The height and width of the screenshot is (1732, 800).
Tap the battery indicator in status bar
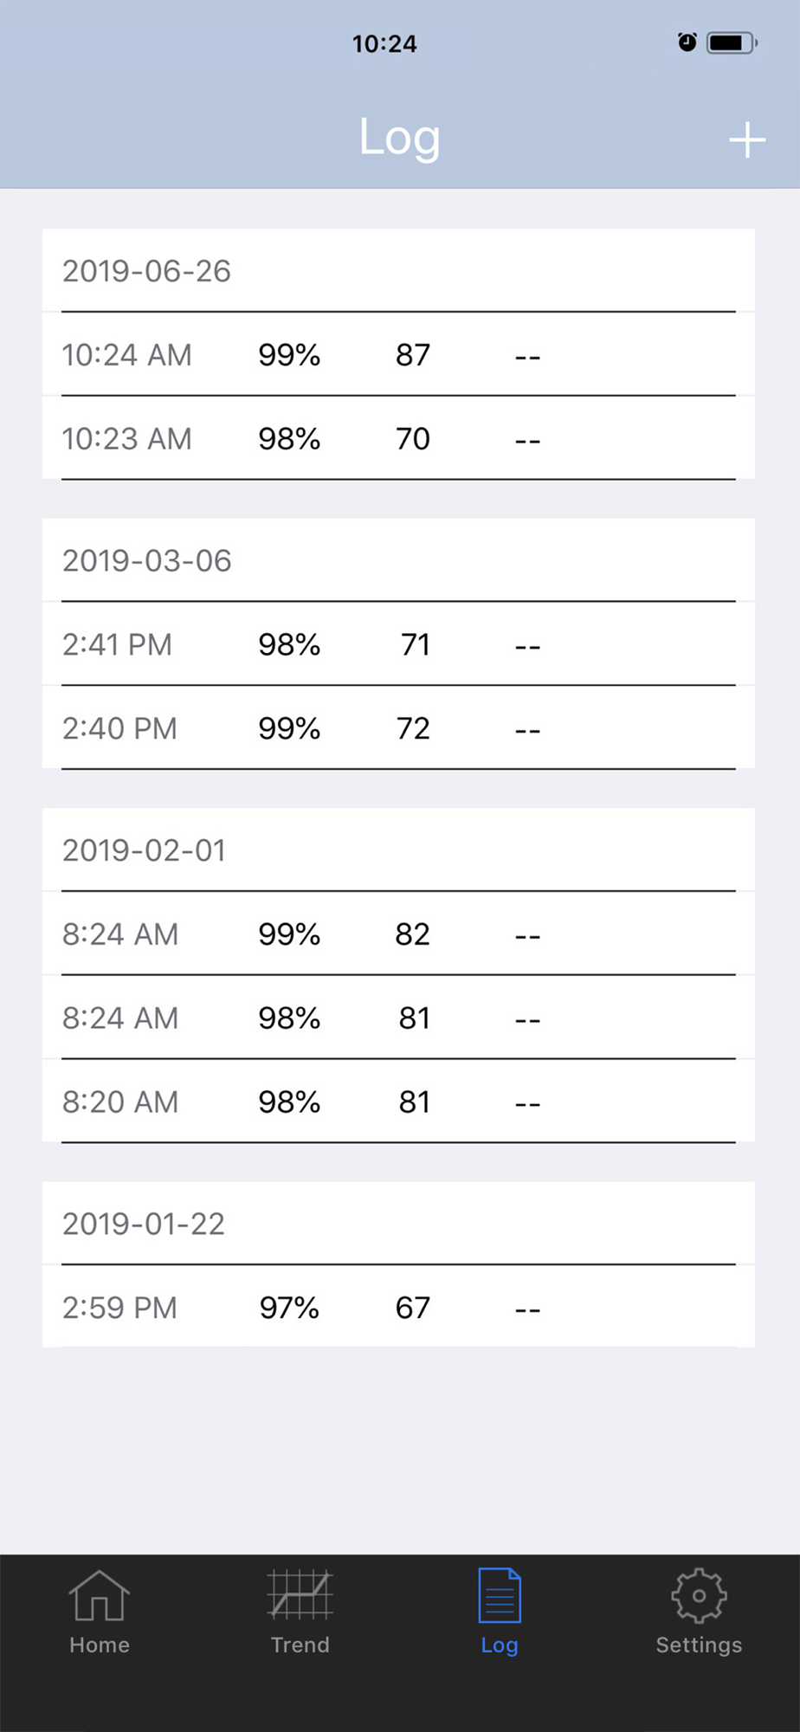[732, 42]
